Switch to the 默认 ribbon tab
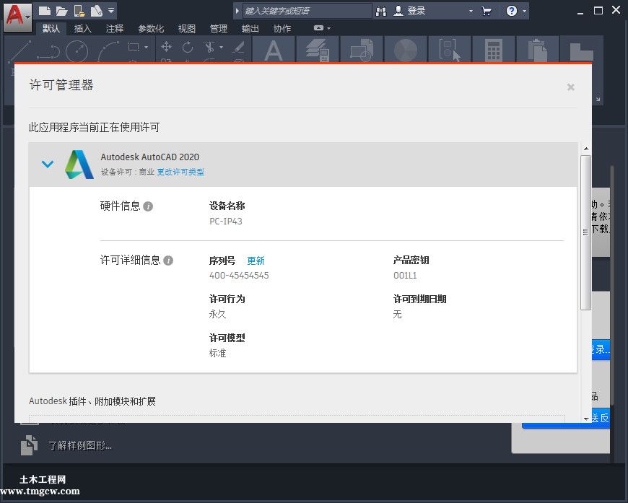Viewport: 628px width, 503px height. click(x=51, y=28)
